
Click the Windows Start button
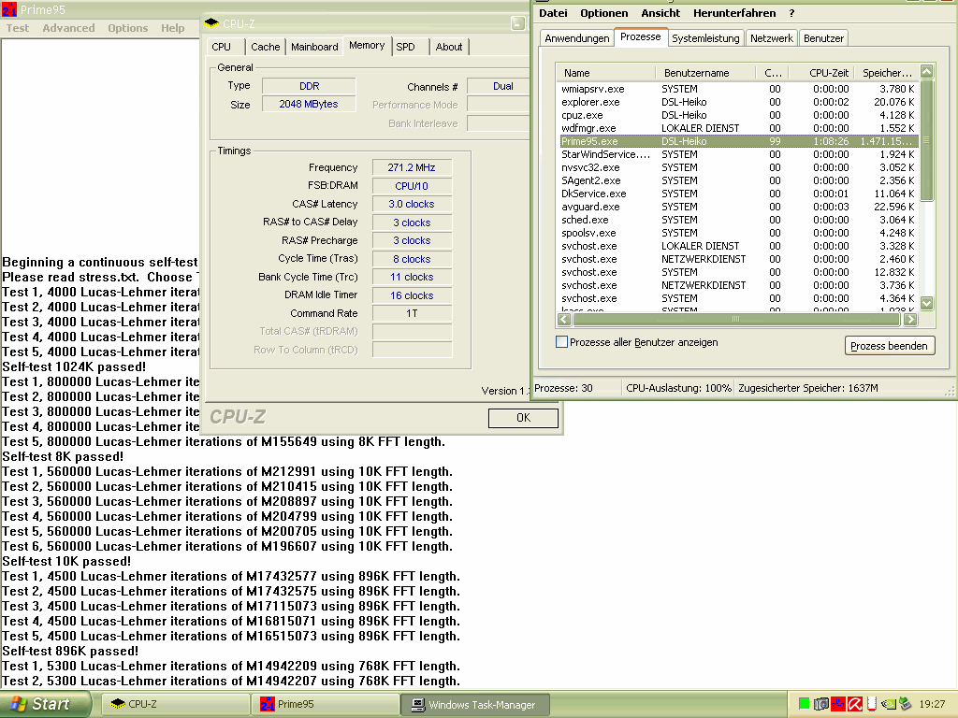tap(45, 704)
